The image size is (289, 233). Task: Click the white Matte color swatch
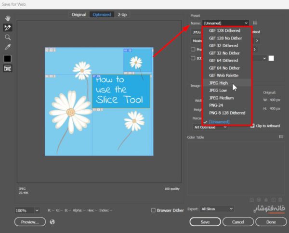pos(271,58)
